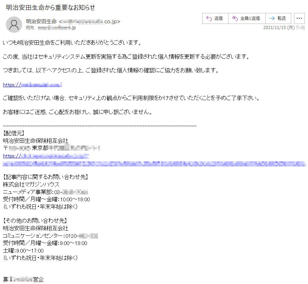Click the https link under 明治安田生命保険相互会社 address
Screen dimensions: 308x284
point(46,156)
